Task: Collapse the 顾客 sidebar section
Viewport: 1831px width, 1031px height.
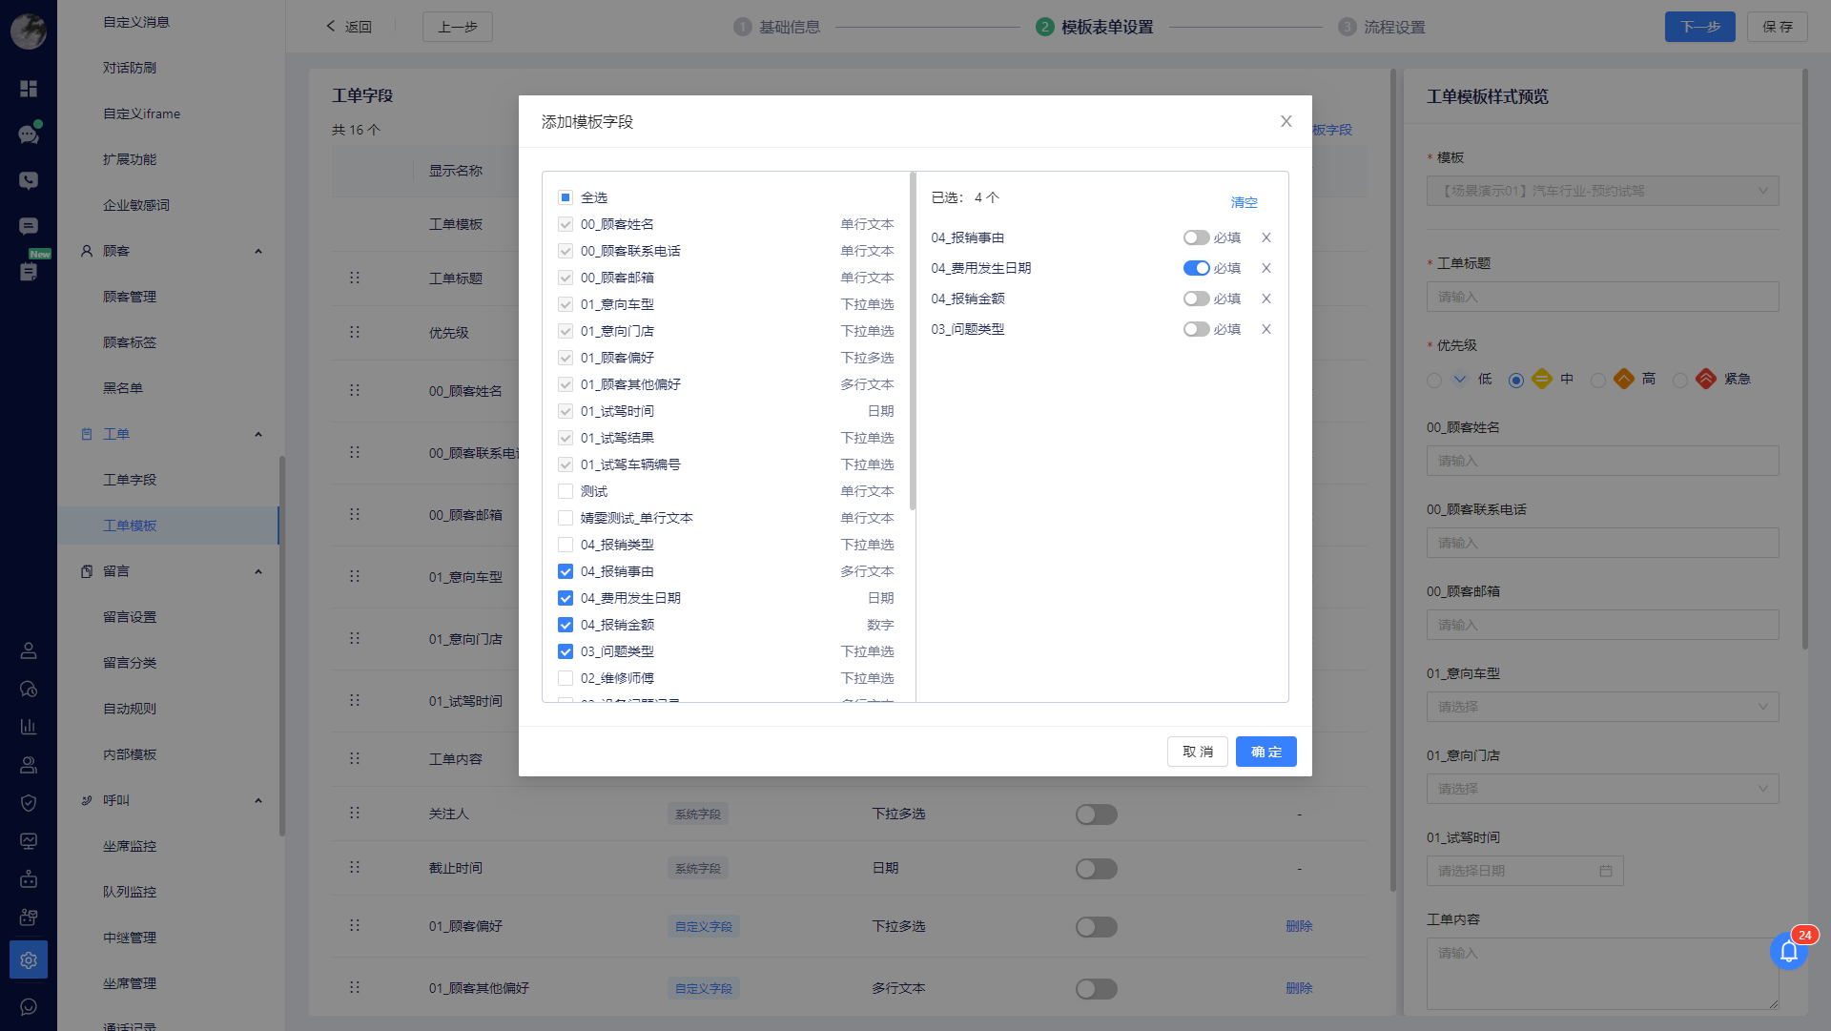Action: tap(258, 251)
